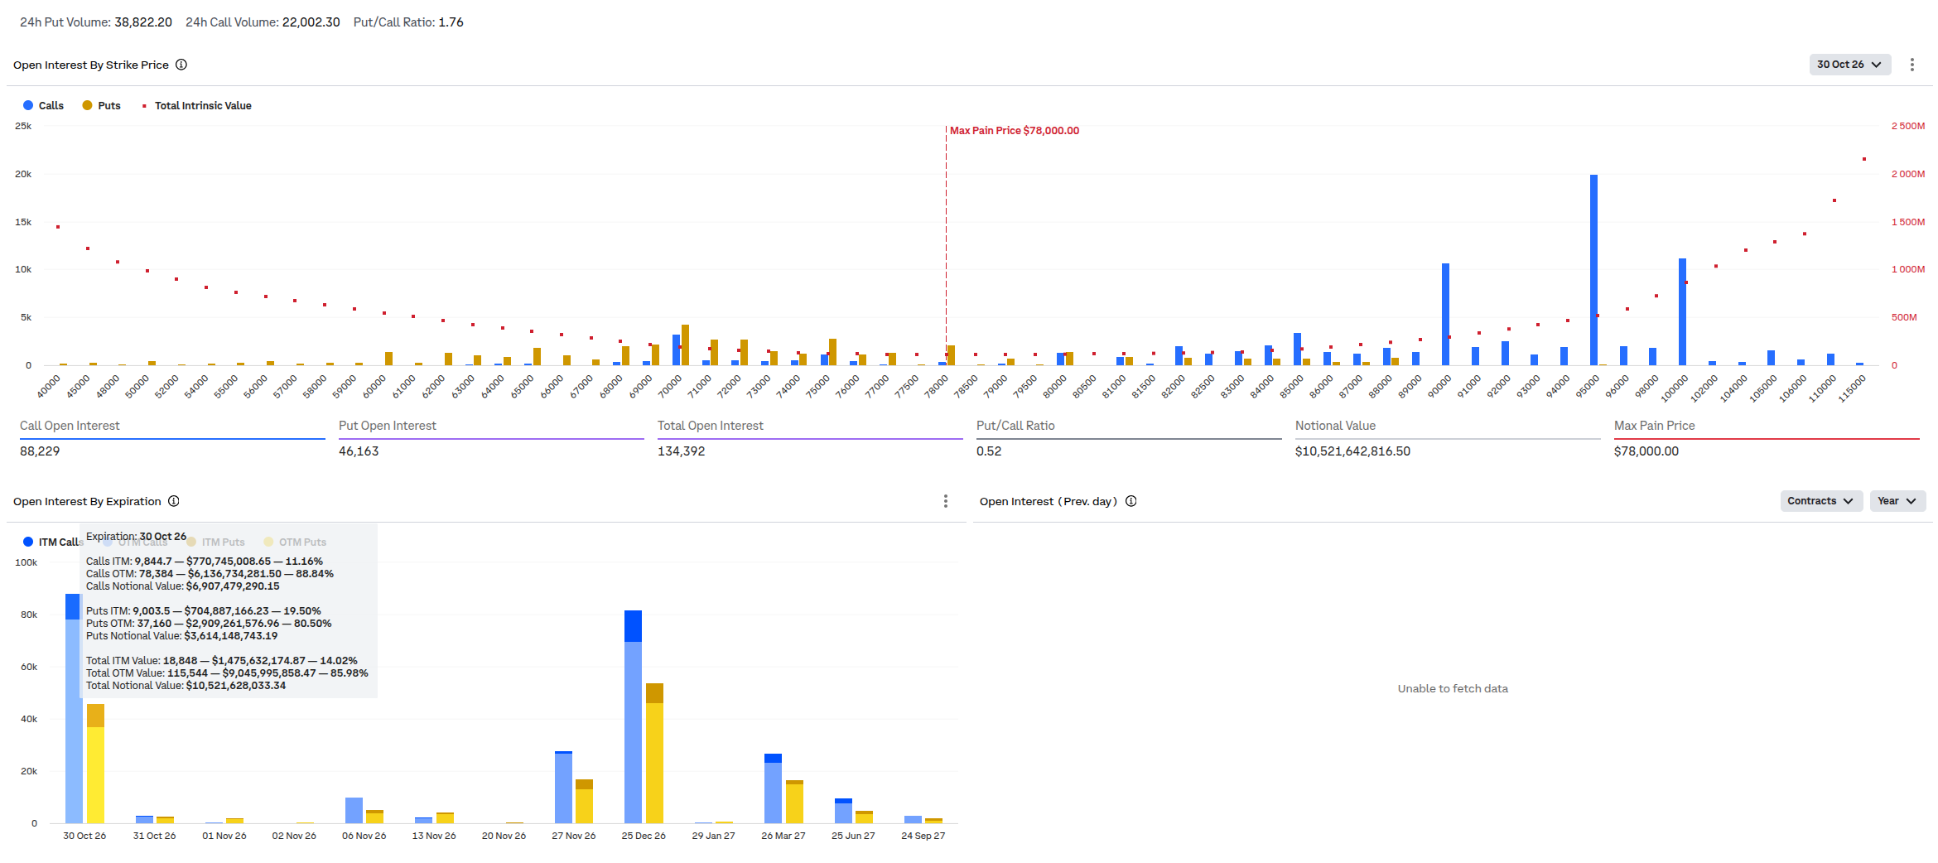
Task: Click the Calls Notional Value line in tooltip
Action: [183, 586]
